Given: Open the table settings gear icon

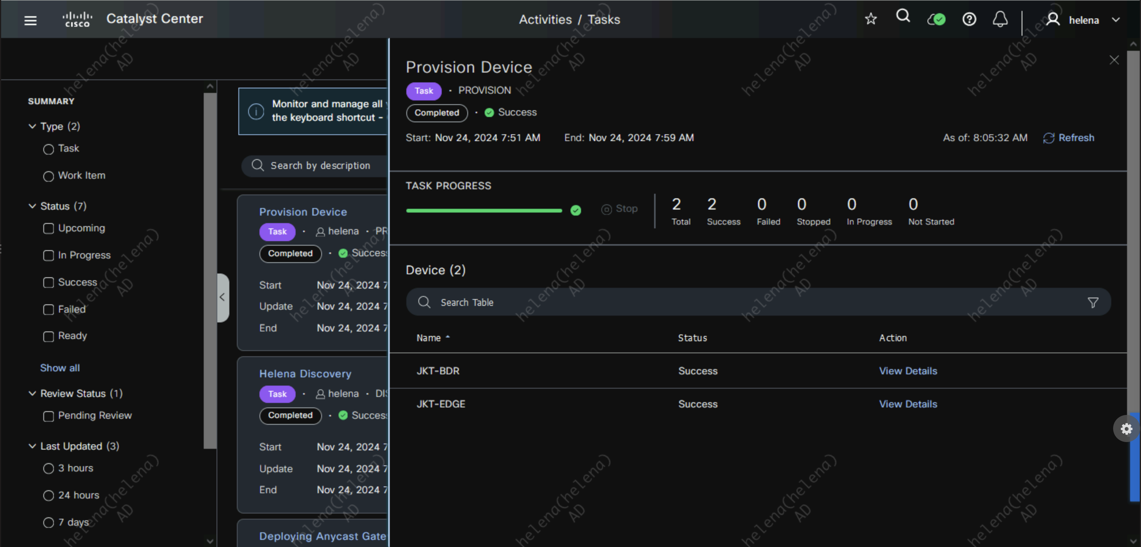Looking at the screenshot, I should click(1126, 428).
